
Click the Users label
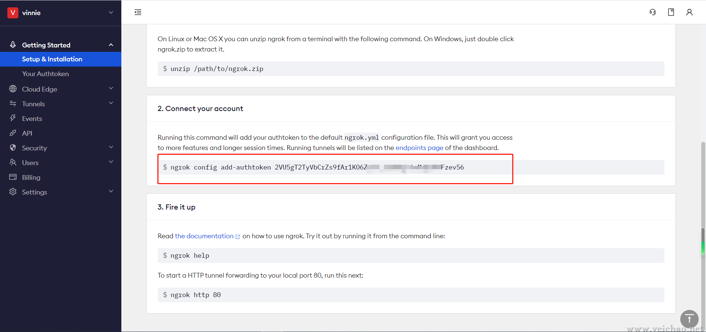(x=30, y=163)
